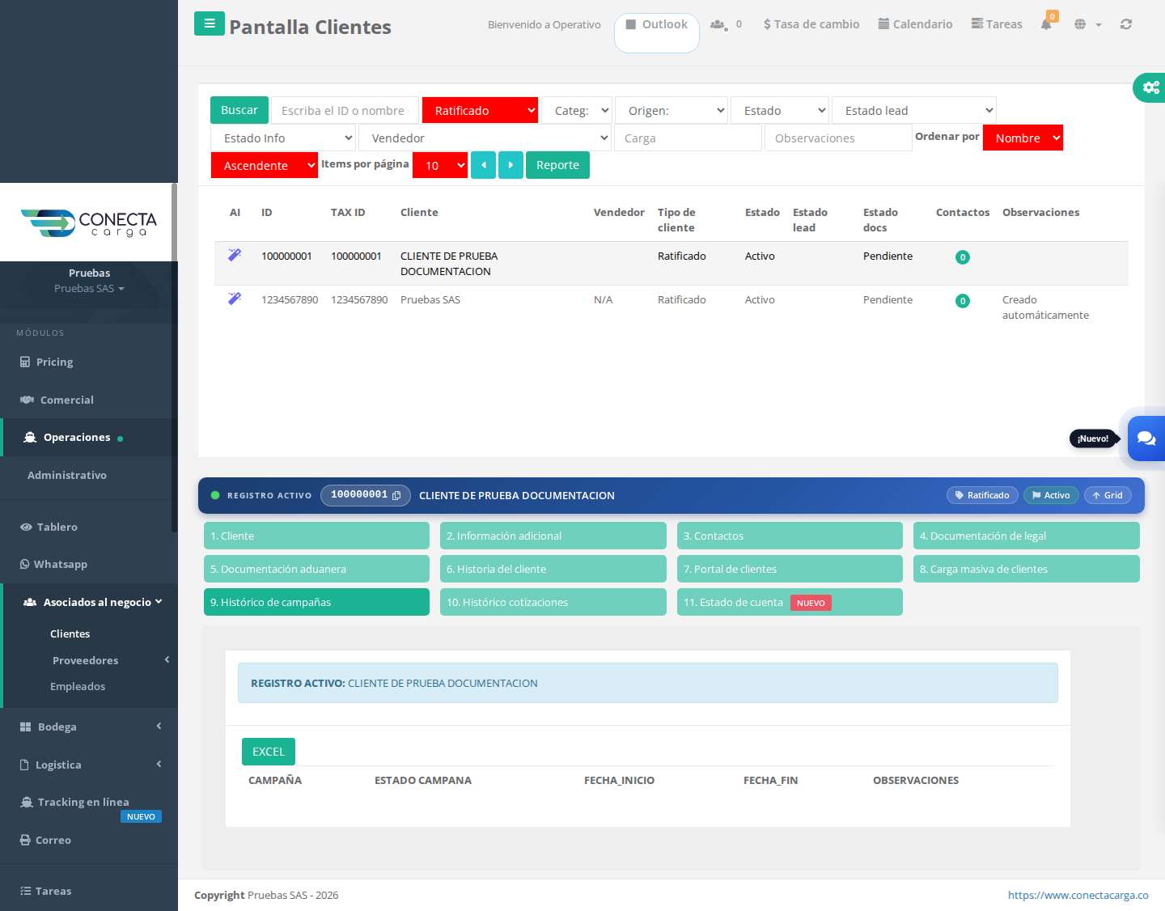Open the conectacarga.co footer link
Viewport: 1165px width, 911px height.
1078,895
